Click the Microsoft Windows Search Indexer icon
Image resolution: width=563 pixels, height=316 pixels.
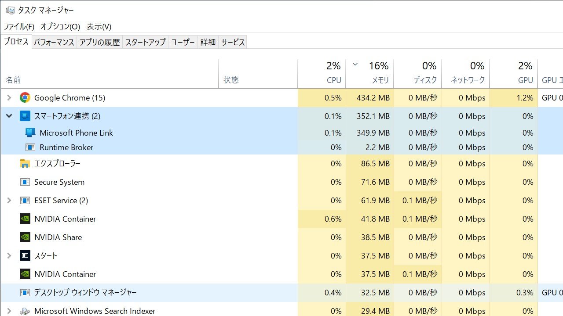point(25,311)
